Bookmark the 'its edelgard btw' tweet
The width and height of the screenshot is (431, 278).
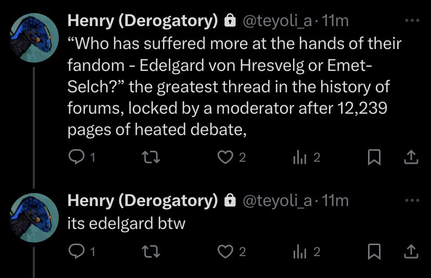(x=374, y=252)
